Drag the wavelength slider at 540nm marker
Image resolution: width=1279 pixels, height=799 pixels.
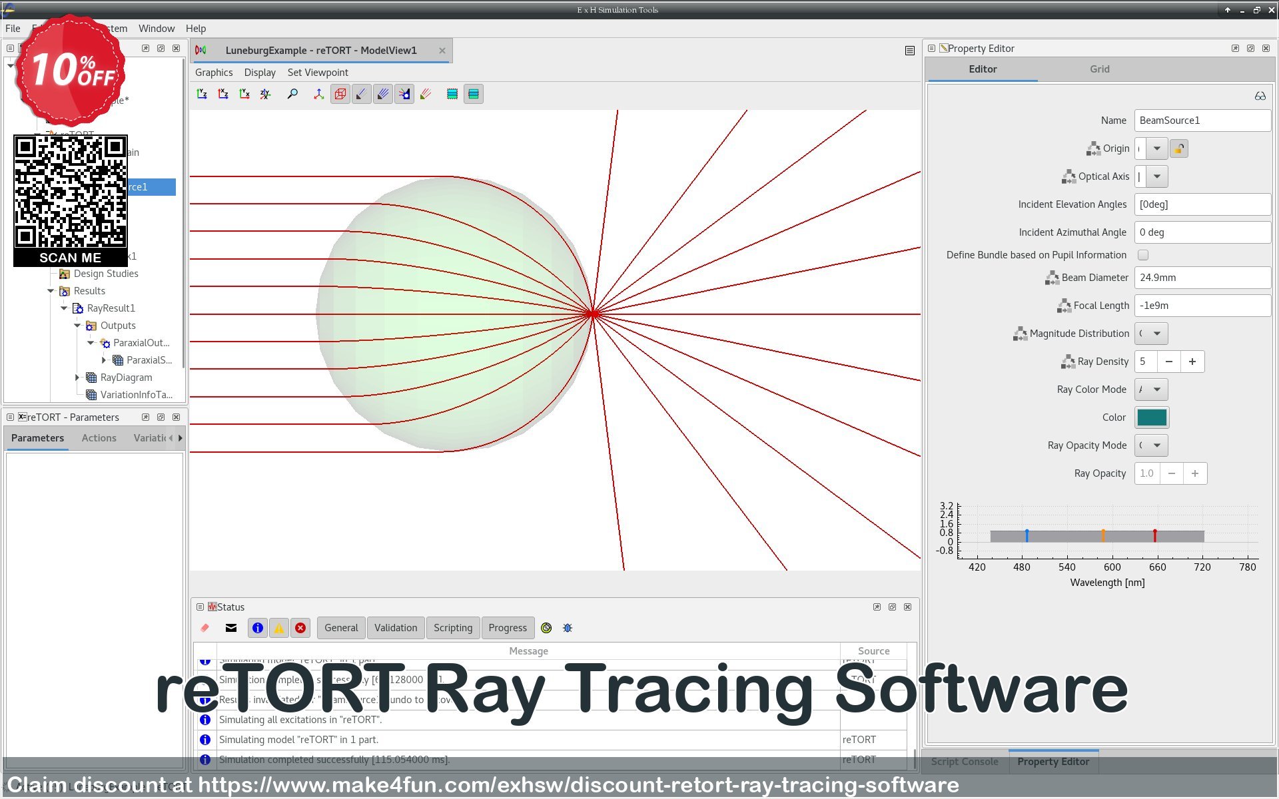click(1064, 535)
